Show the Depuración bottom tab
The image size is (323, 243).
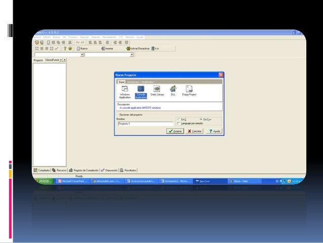[x=109, y=170]
